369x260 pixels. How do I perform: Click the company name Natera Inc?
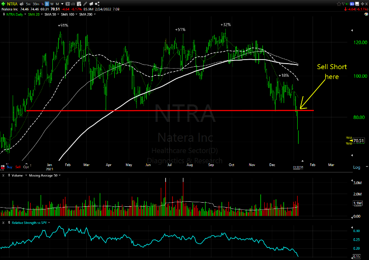click(x=9, y=9)
